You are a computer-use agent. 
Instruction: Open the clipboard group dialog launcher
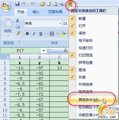click(19, 42)
